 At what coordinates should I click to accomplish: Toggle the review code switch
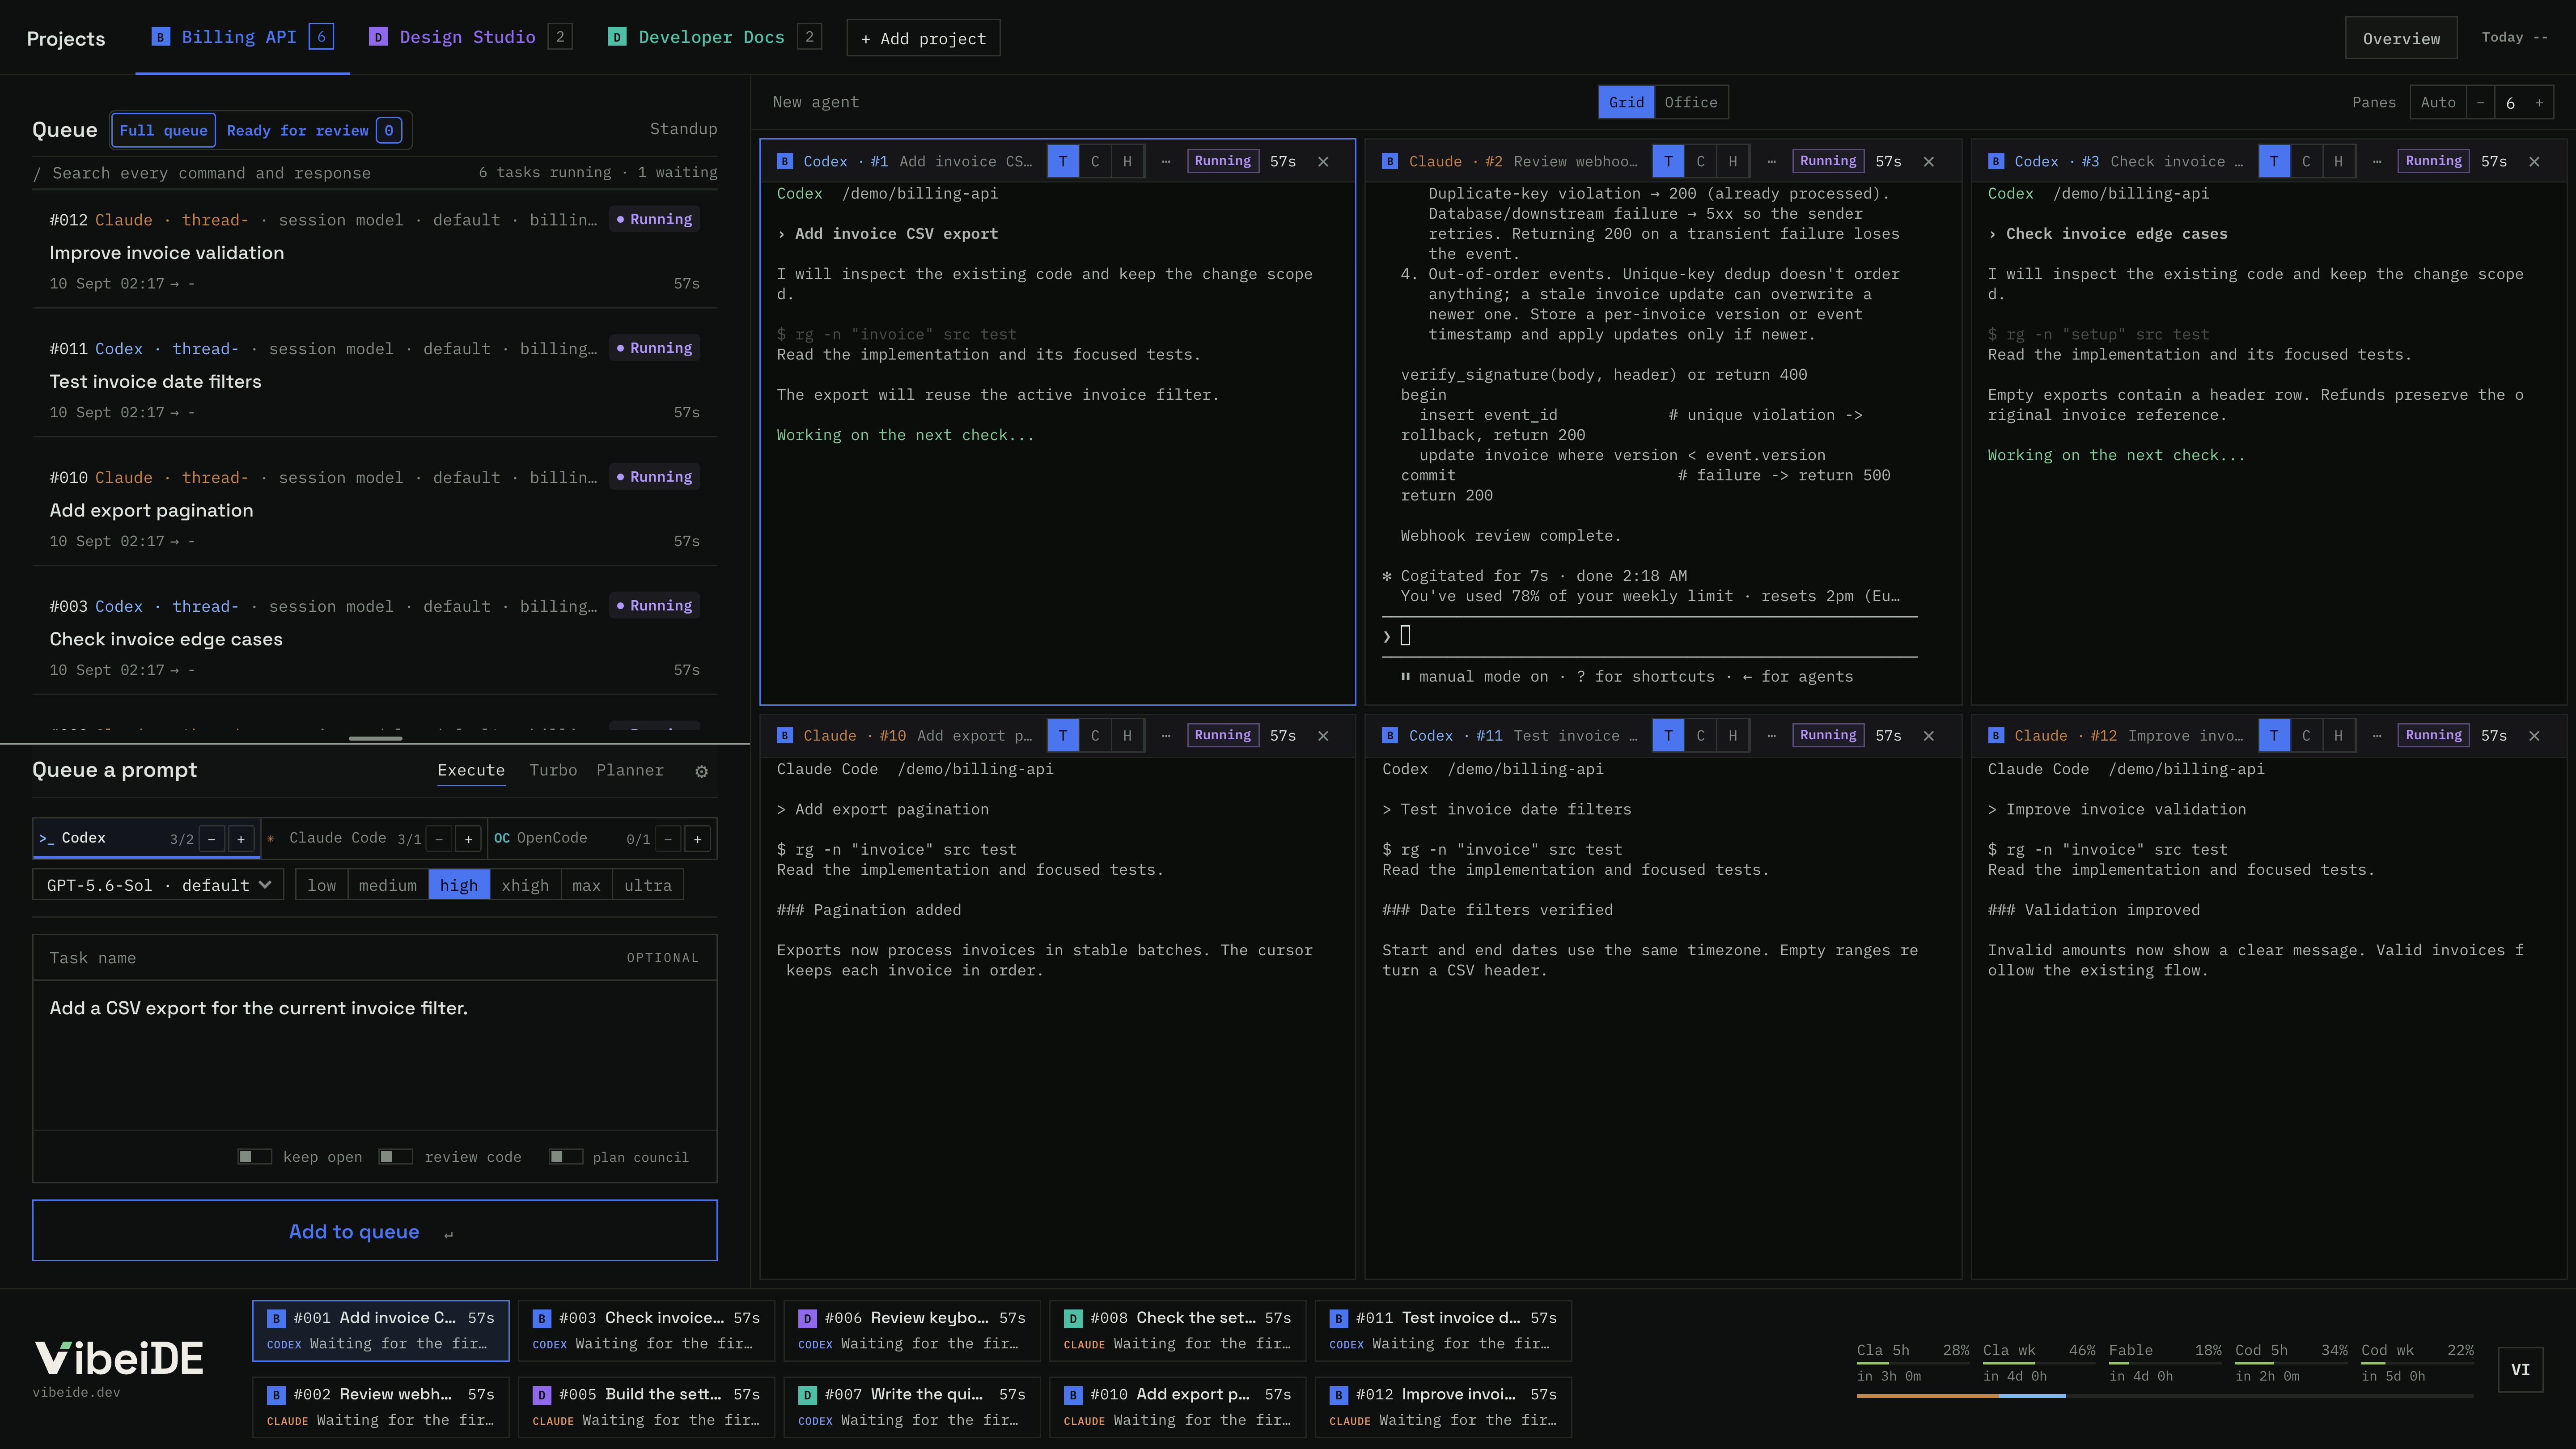(396, 1156)
